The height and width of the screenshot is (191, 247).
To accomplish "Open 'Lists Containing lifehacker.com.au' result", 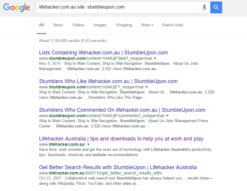I will coord(103,53).
